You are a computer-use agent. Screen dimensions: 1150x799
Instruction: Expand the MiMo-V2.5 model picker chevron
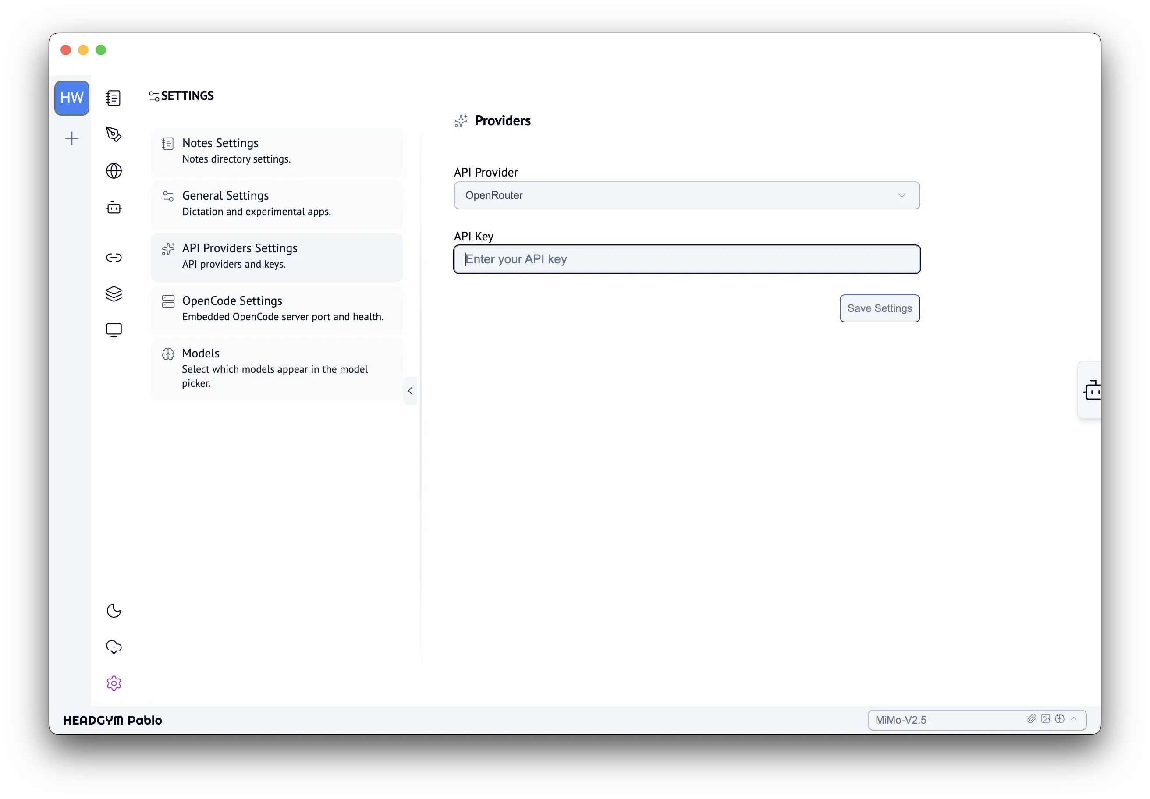click(x=1073, y=719)
